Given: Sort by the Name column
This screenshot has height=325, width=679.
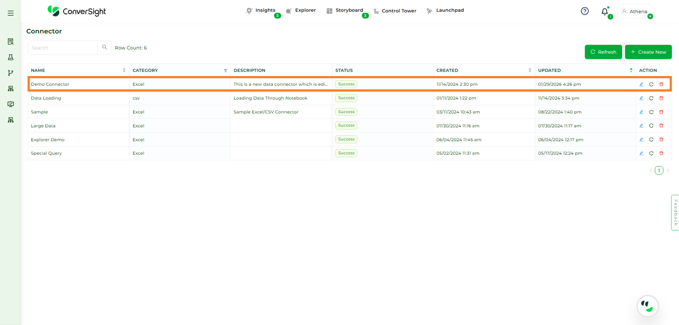Looking at the screenshot, I should click(124, 70).
